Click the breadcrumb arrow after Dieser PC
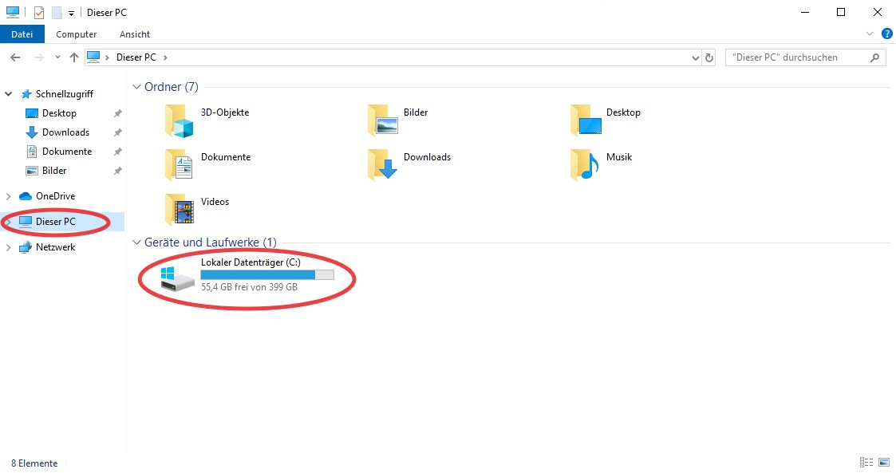 166,57
